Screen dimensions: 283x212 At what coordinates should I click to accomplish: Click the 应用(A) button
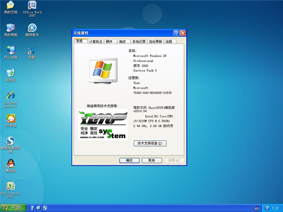tap(174, 160)
